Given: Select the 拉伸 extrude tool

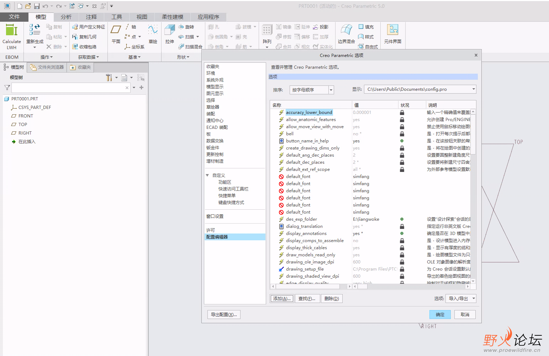Looking at the screenshot, I should point(170,35).
